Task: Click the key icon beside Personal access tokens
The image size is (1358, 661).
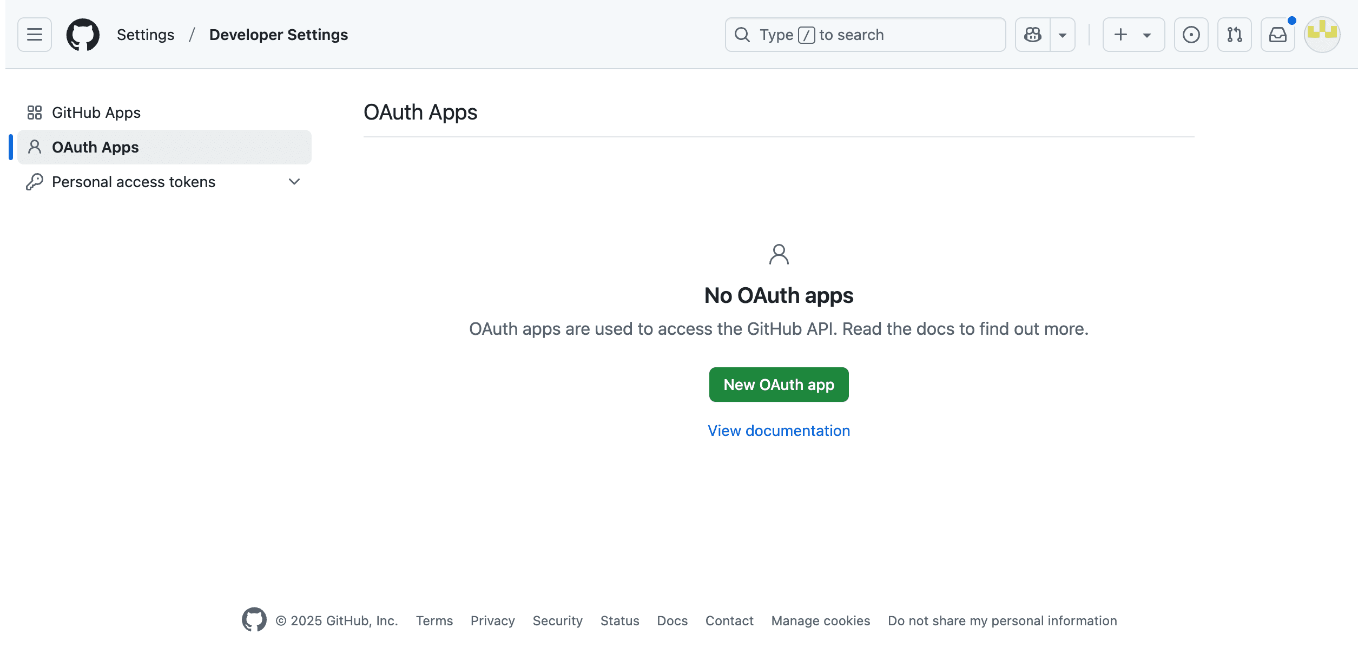Action: pos(35,182)
